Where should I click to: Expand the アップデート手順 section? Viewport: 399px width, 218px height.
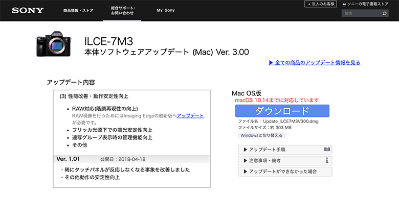pos(285,150)
